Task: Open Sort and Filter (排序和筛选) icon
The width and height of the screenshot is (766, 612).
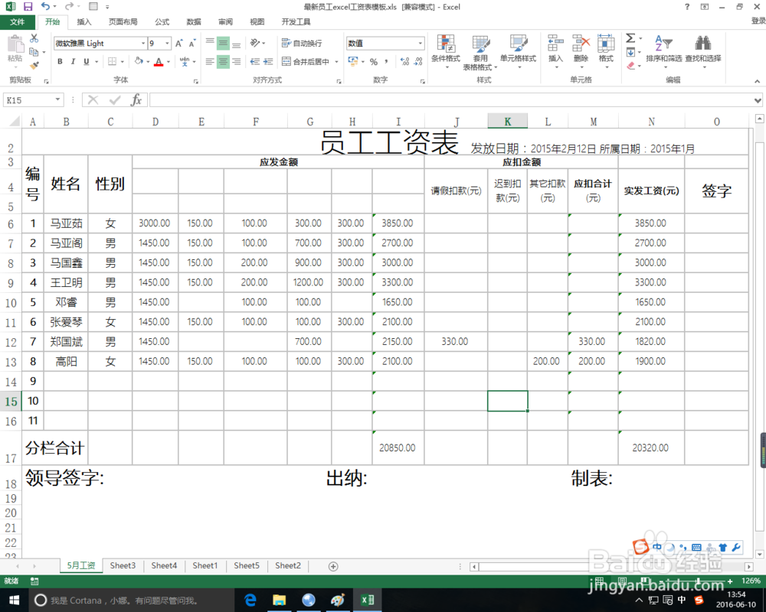Action: click(x=663, y=43)
